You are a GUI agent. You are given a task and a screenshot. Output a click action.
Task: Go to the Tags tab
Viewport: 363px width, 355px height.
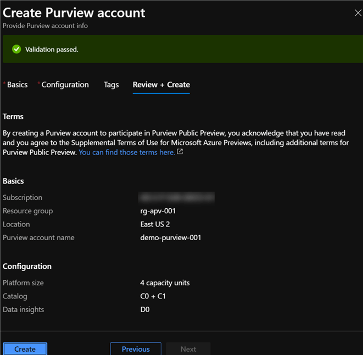tap(111, 85)
